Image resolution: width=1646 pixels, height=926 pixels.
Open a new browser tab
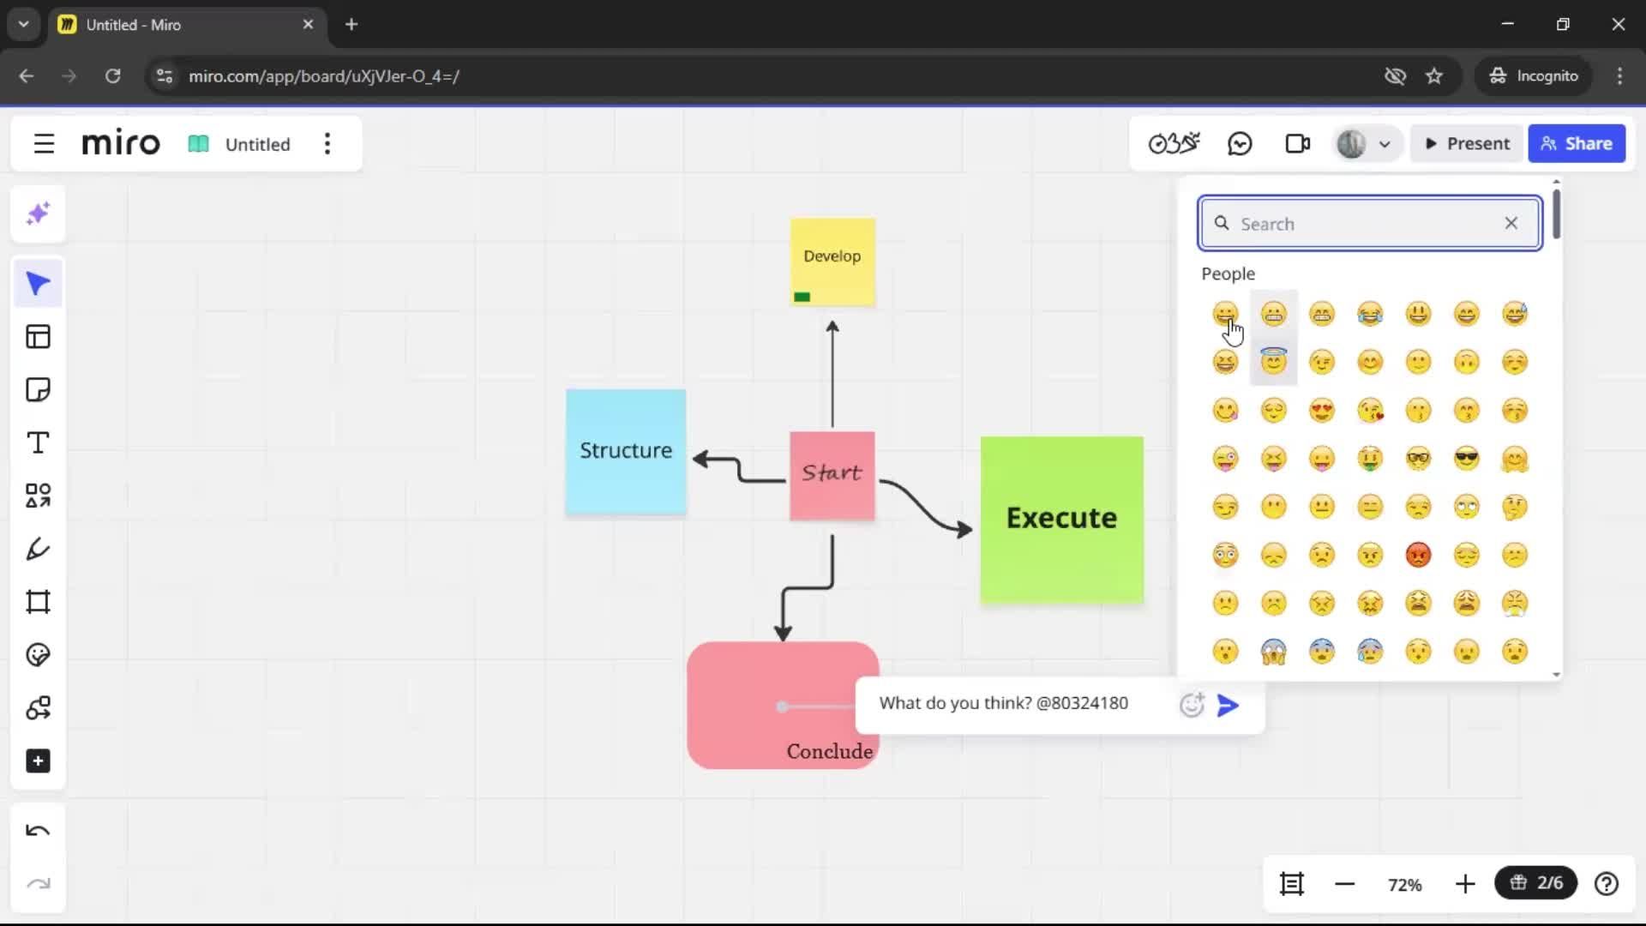coord(351,24)
